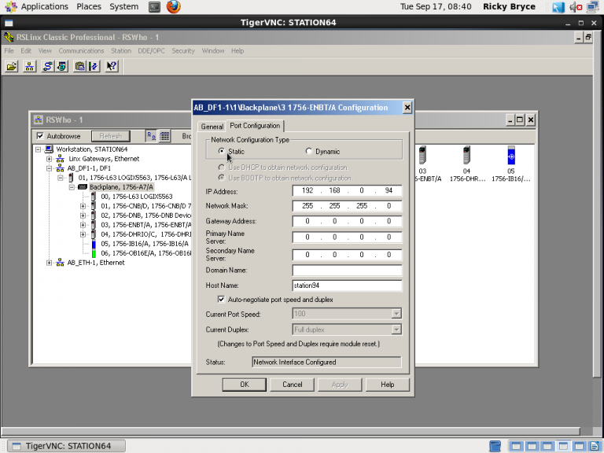Select Use BOOTP to obtain network configuration

(x=222, y=178)
